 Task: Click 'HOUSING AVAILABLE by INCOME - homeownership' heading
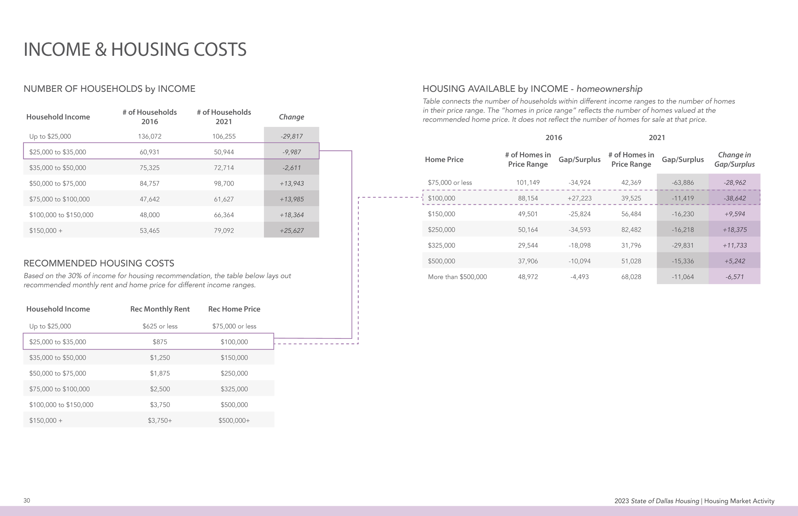pyautogui.click(x=532, y=89)
